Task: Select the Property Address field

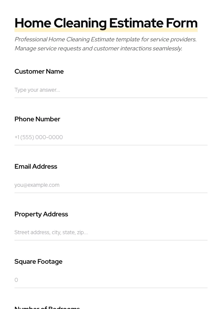Action: (x=111, y=232)
